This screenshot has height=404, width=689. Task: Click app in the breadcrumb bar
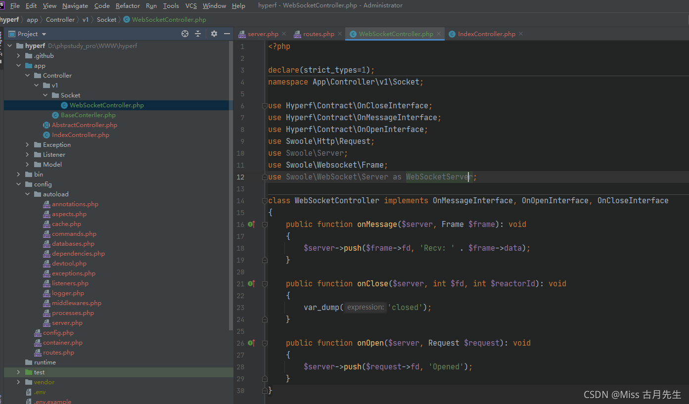[32, 20]
